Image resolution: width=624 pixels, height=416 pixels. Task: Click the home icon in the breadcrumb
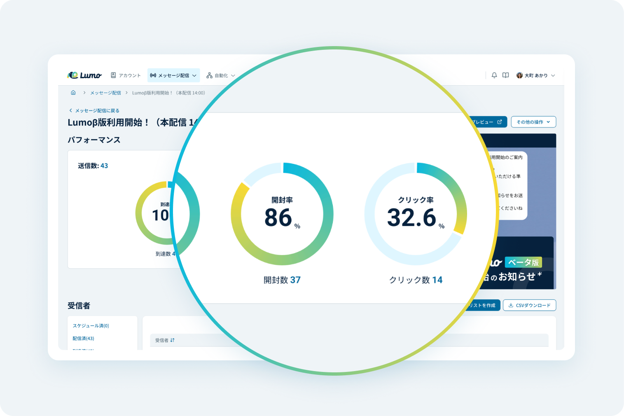click(73, 93)
